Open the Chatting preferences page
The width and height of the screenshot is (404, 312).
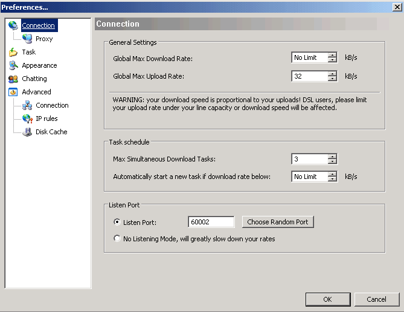tap(34, 79)
